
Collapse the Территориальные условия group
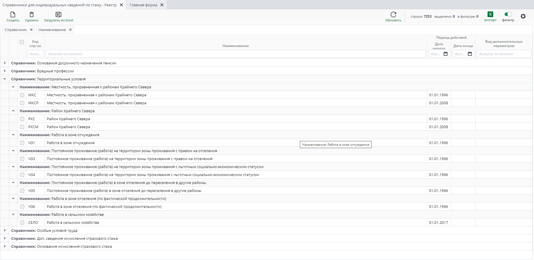click(x=5, y=79)
